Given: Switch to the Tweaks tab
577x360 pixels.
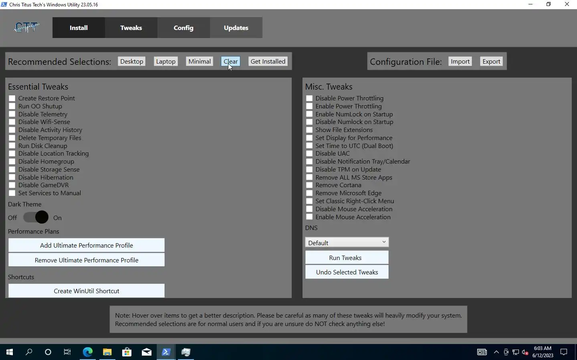Looking at the screenshot, I should click(131, 28).
